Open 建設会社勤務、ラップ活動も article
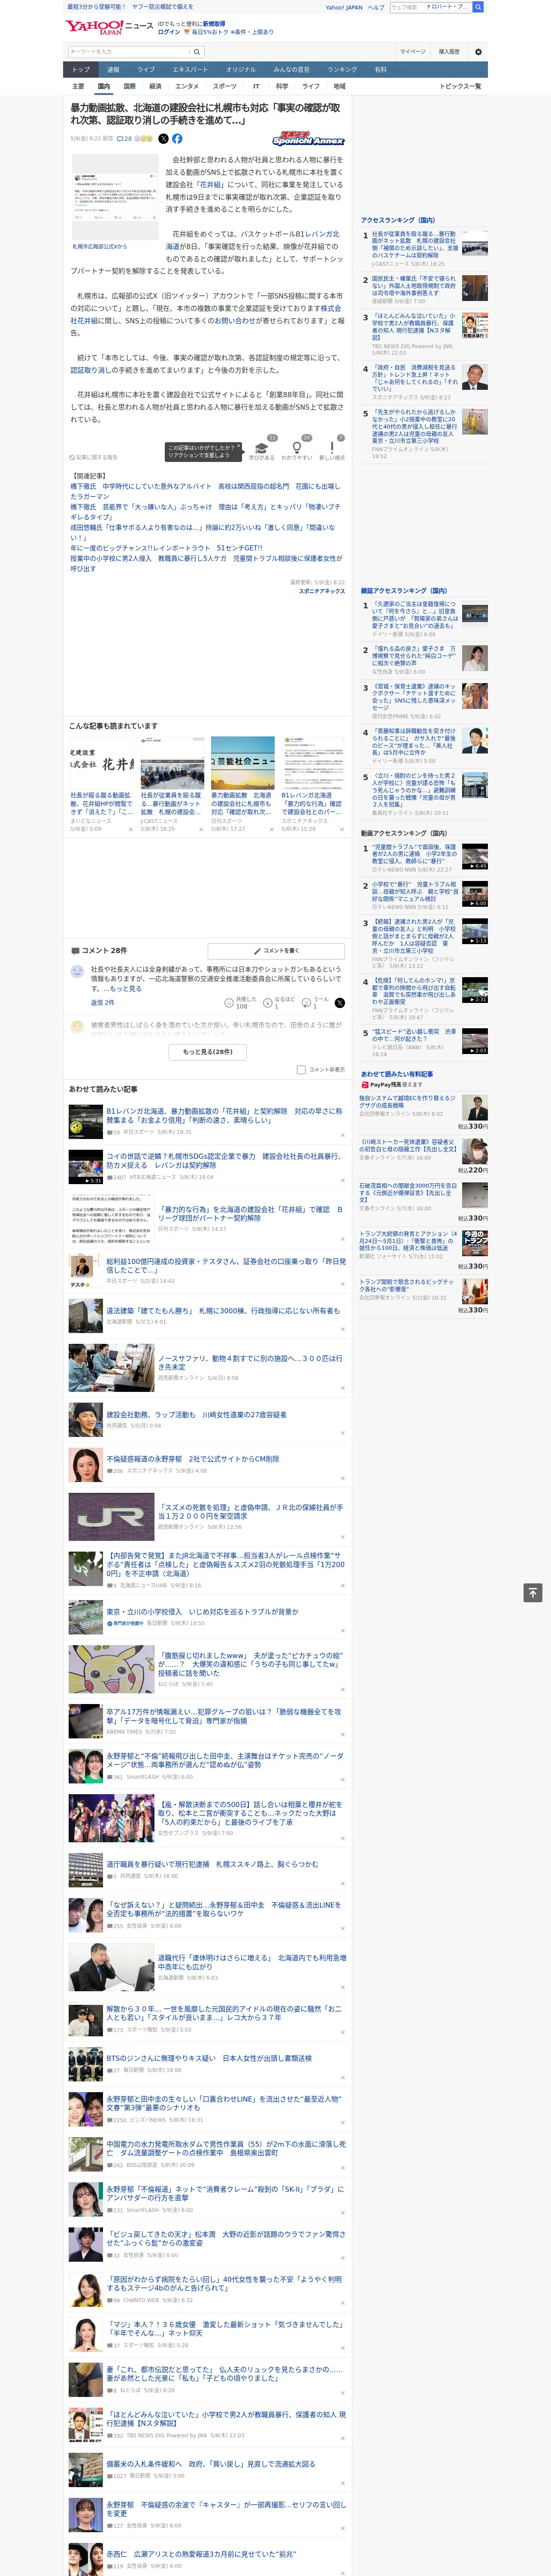 point(197,1415)
